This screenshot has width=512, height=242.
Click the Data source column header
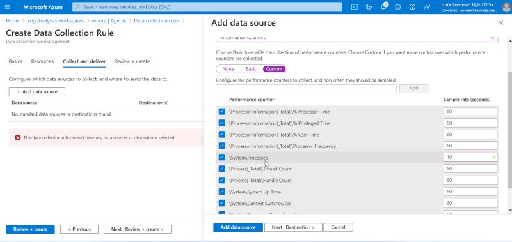[x=24, y=103]
